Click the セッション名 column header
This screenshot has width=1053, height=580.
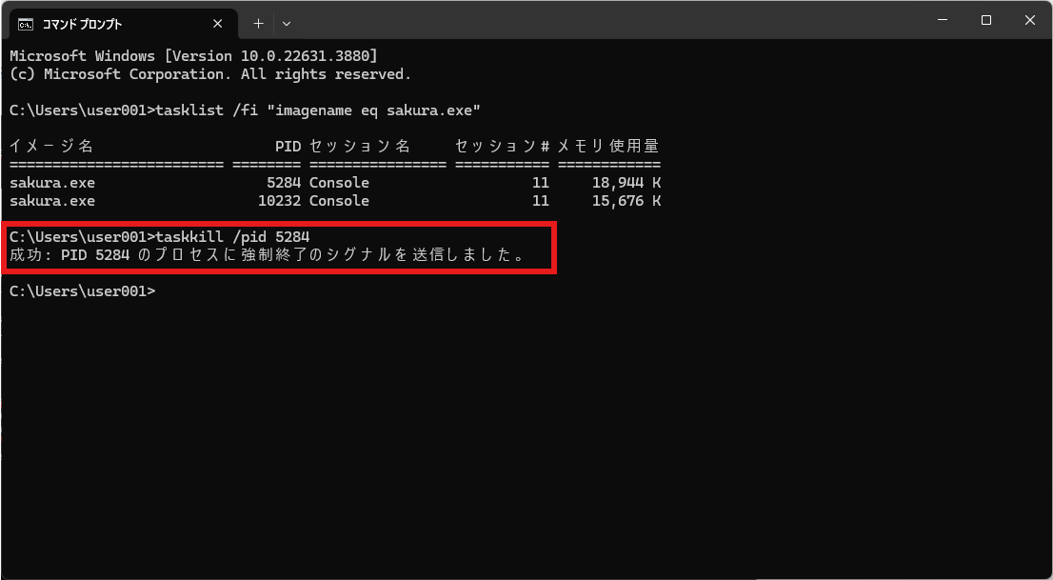pyautogui.click(x=359, y=146)
